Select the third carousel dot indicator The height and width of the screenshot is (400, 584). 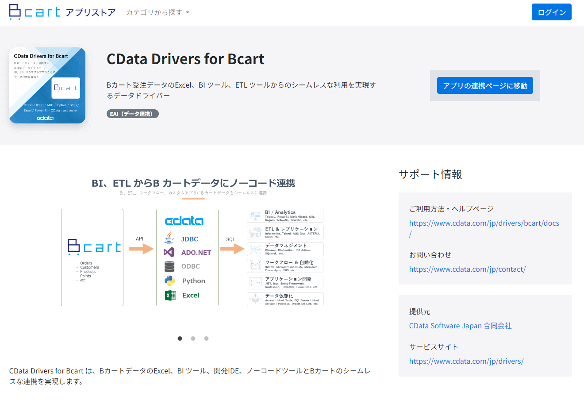click(206, 338)
